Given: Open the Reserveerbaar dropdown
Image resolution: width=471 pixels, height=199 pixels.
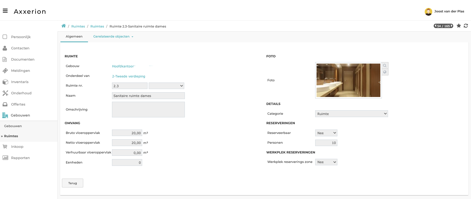Looking at the screenshot, I should tap(326, 133).
